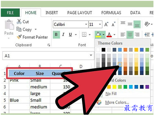The width and height of the screenshot is (155, 116).
Task: Switch to the PAGE LAYOUT tab
Action: click(x=80, y=13)
